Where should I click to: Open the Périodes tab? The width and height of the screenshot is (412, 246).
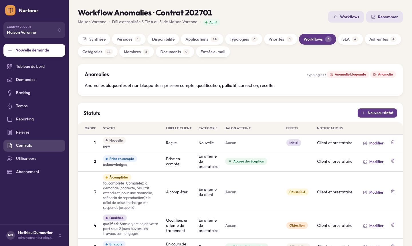point(129,39)
